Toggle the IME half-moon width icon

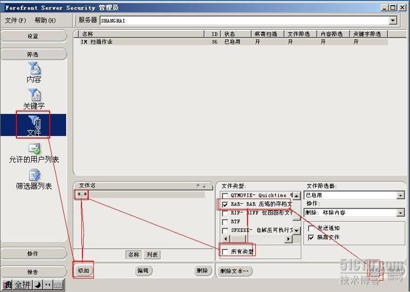(x=38, y=285)
